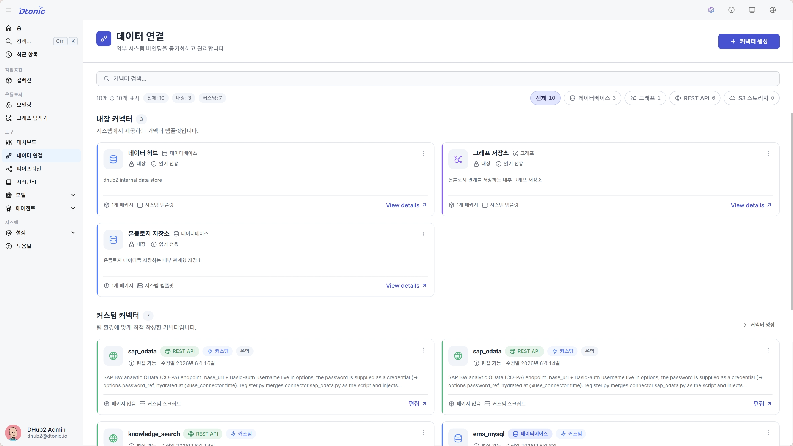Click the 내장: 3 count chip

point(183,98)
